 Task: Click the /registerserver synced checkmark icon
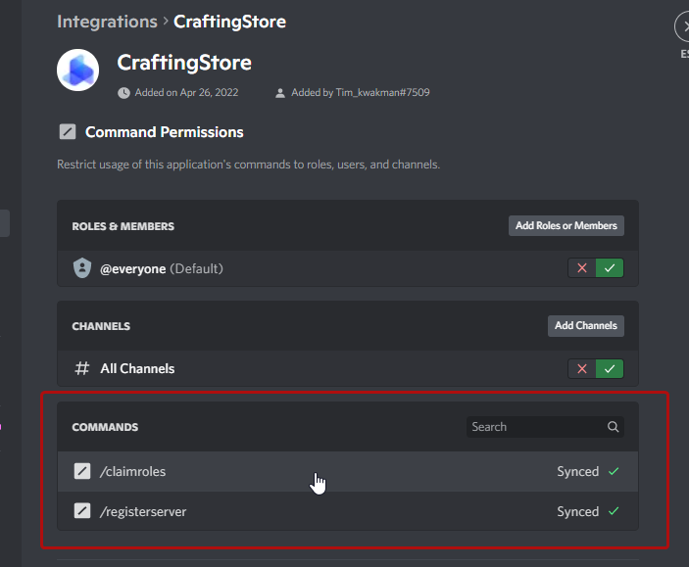point(614,511)
